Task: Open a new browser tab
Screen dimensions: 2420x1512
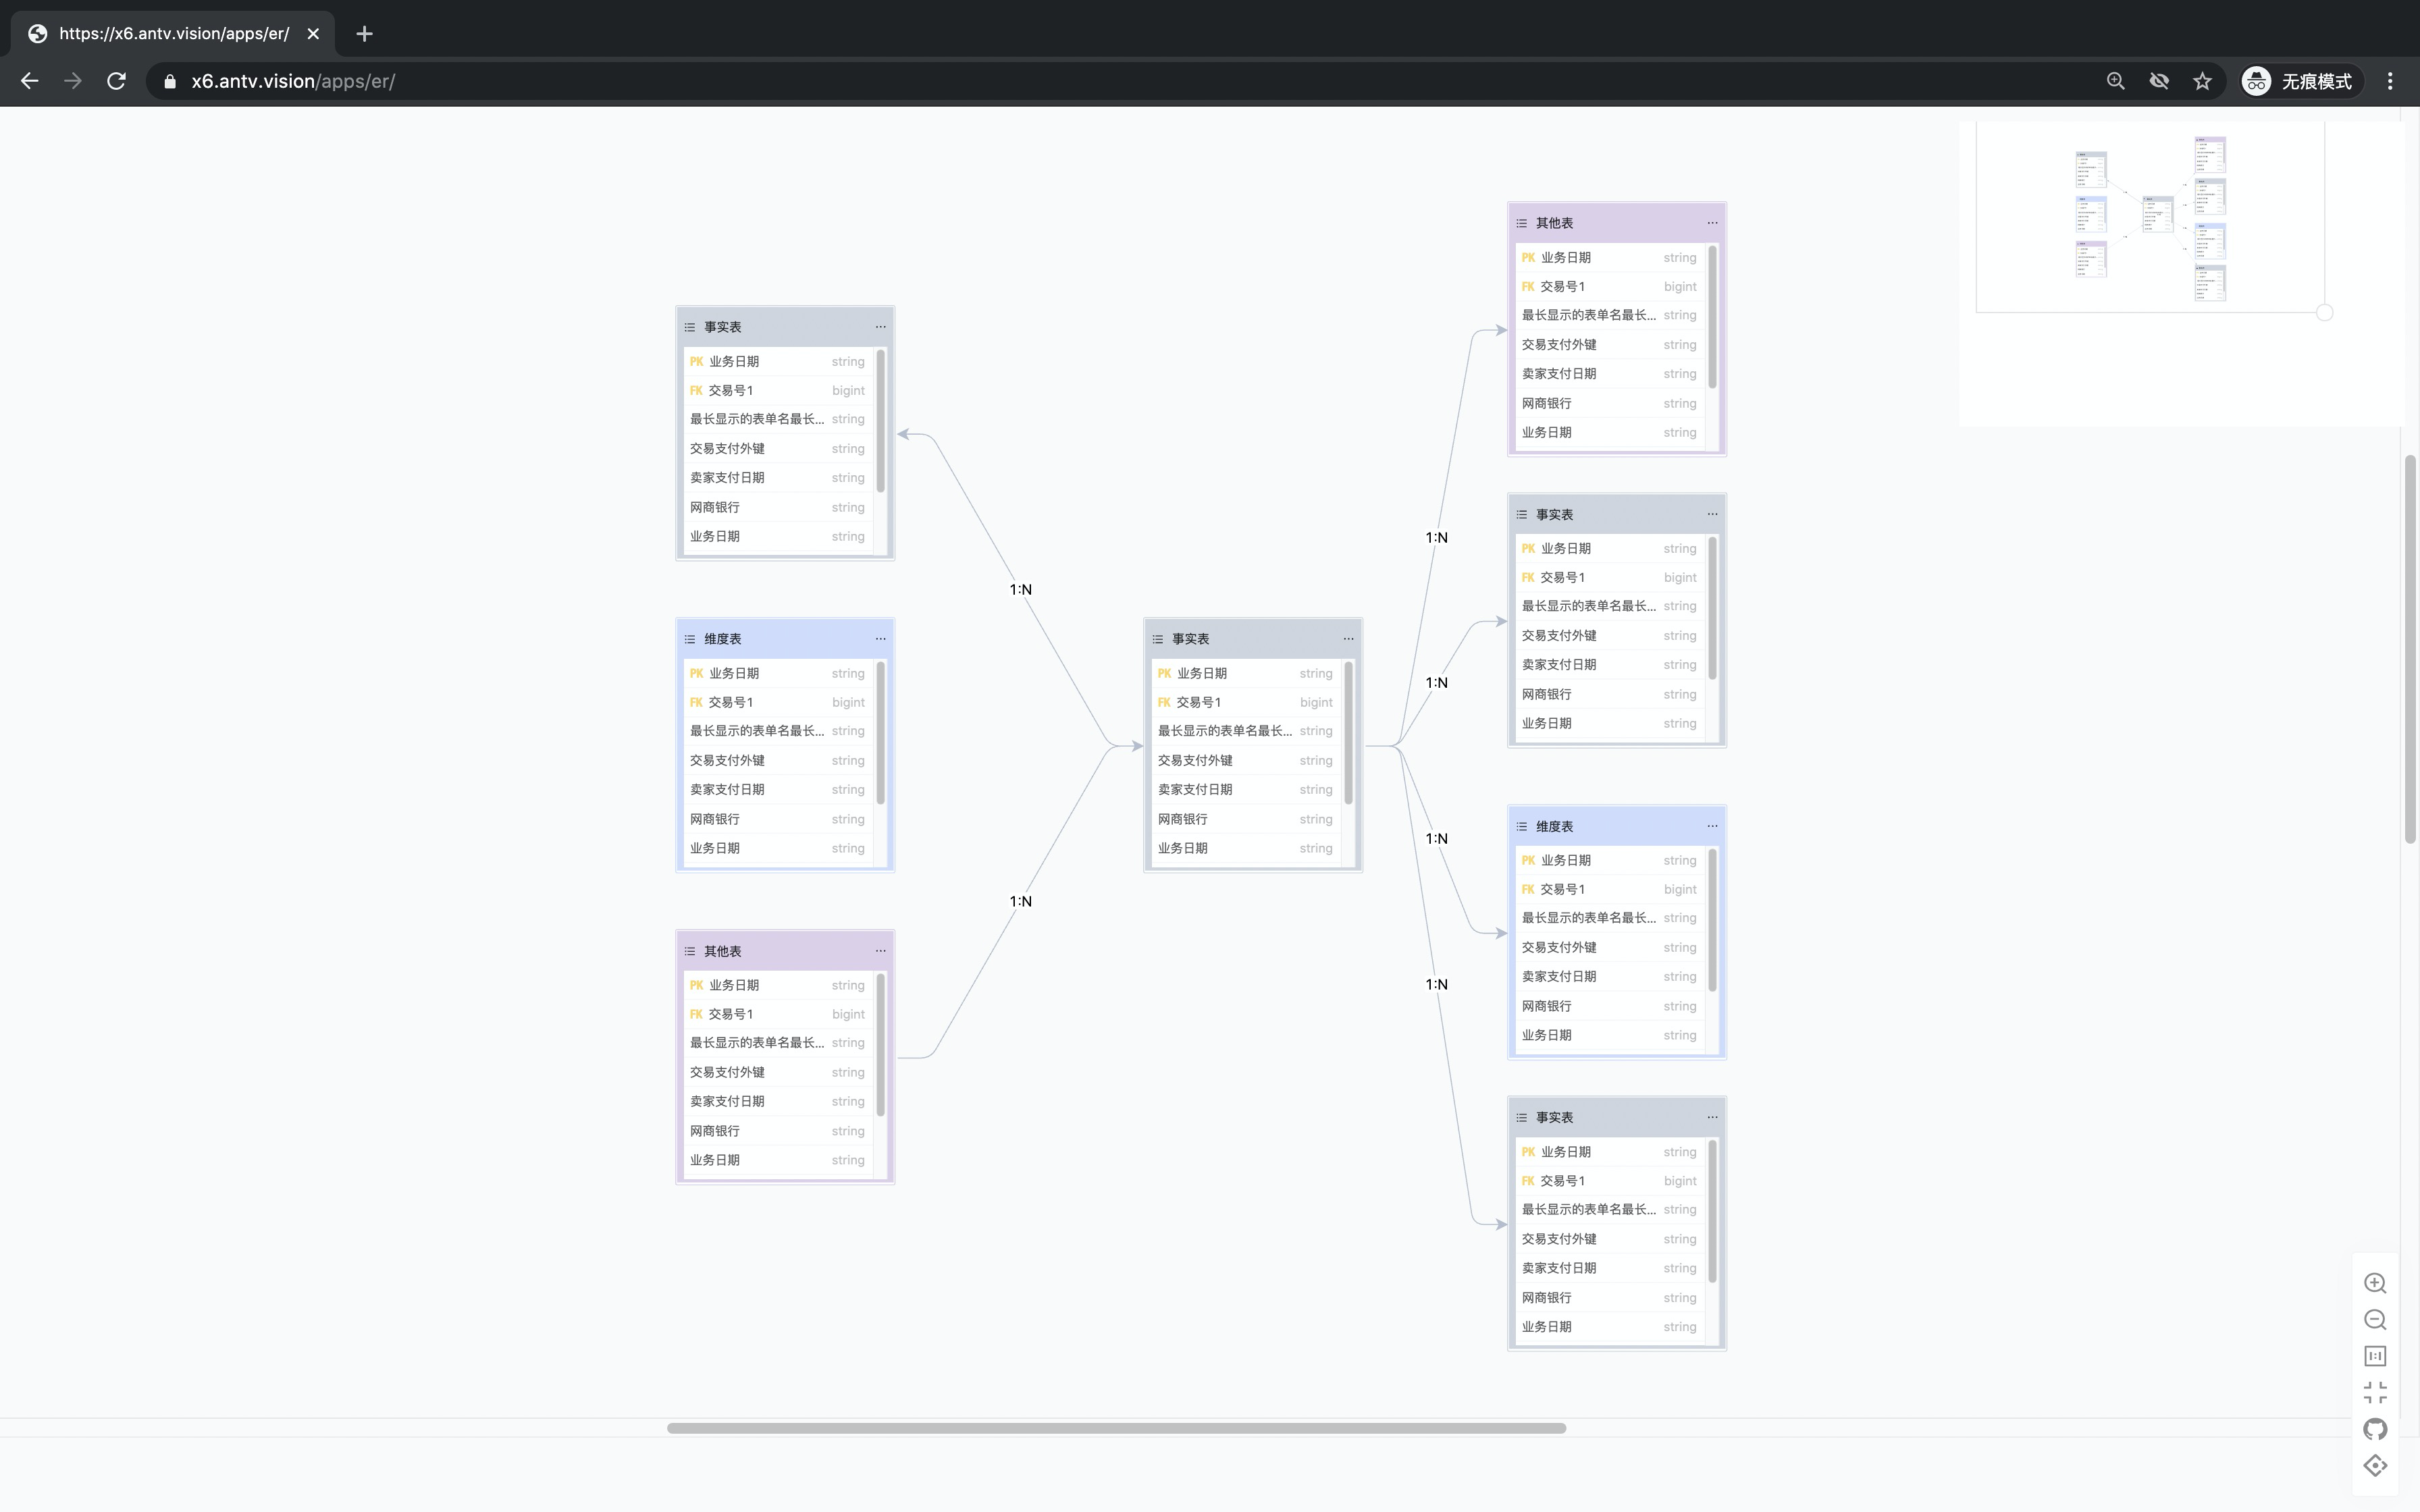Action: pyautogui.click(x=364, y=33)
